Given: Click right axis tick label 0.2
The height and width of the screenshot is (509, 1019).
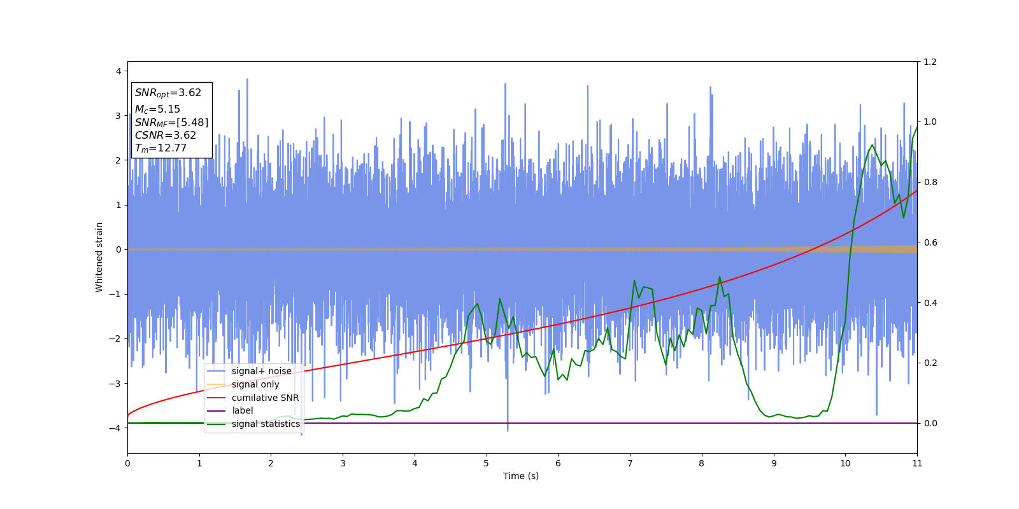Looking at the screenshot, I should [x=930, y=363].
